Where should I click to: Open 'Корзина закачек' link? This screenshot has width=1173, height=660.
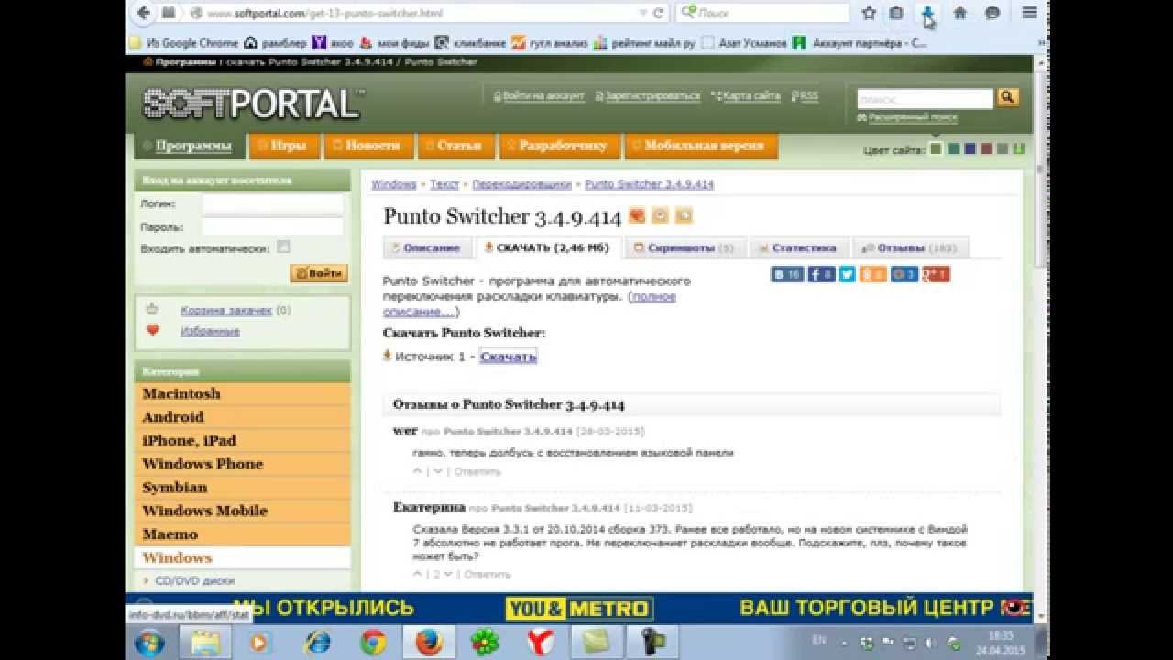coord(226,311)
